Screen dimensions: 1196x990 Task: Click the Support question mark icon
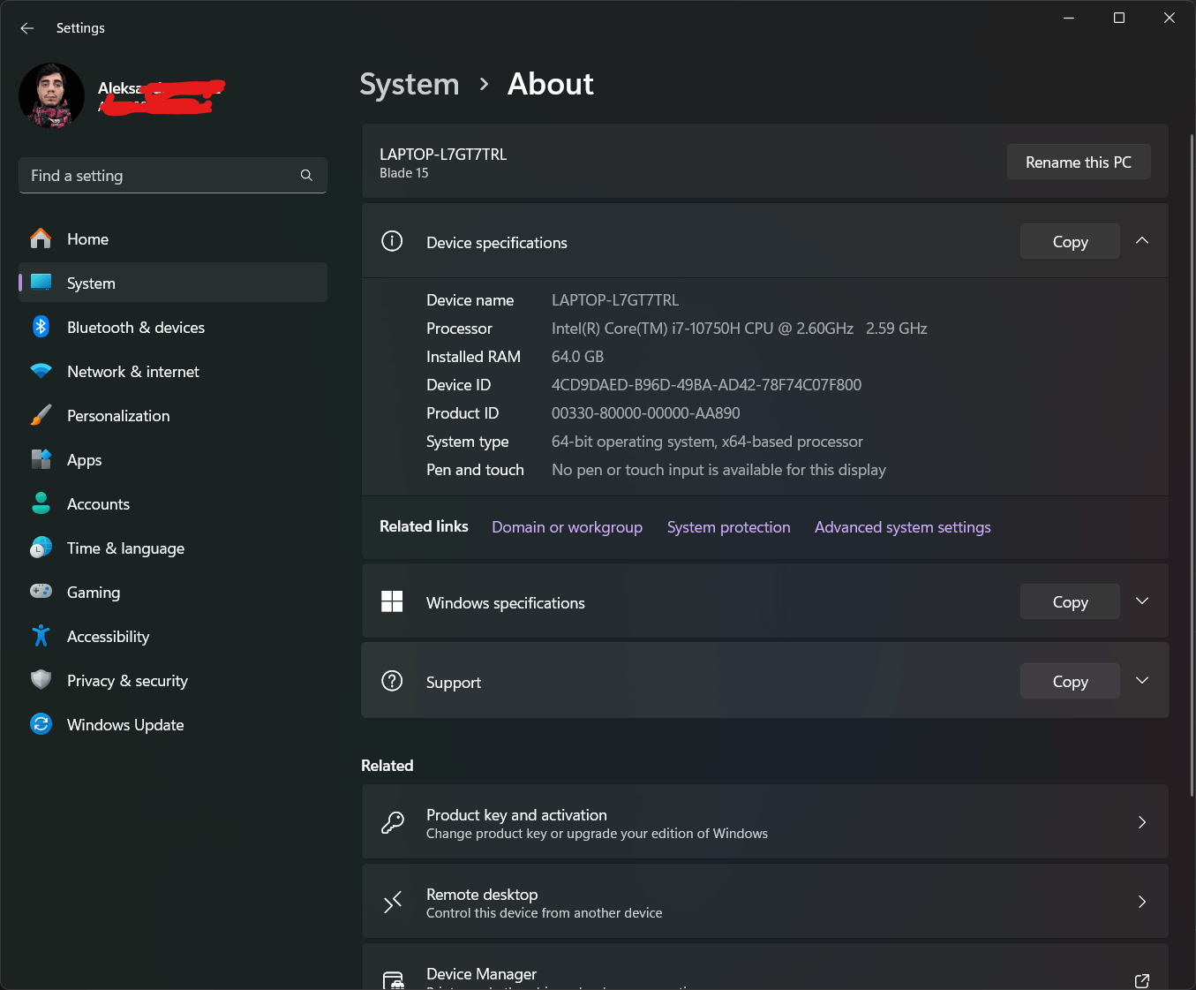[x=392, y=681]
